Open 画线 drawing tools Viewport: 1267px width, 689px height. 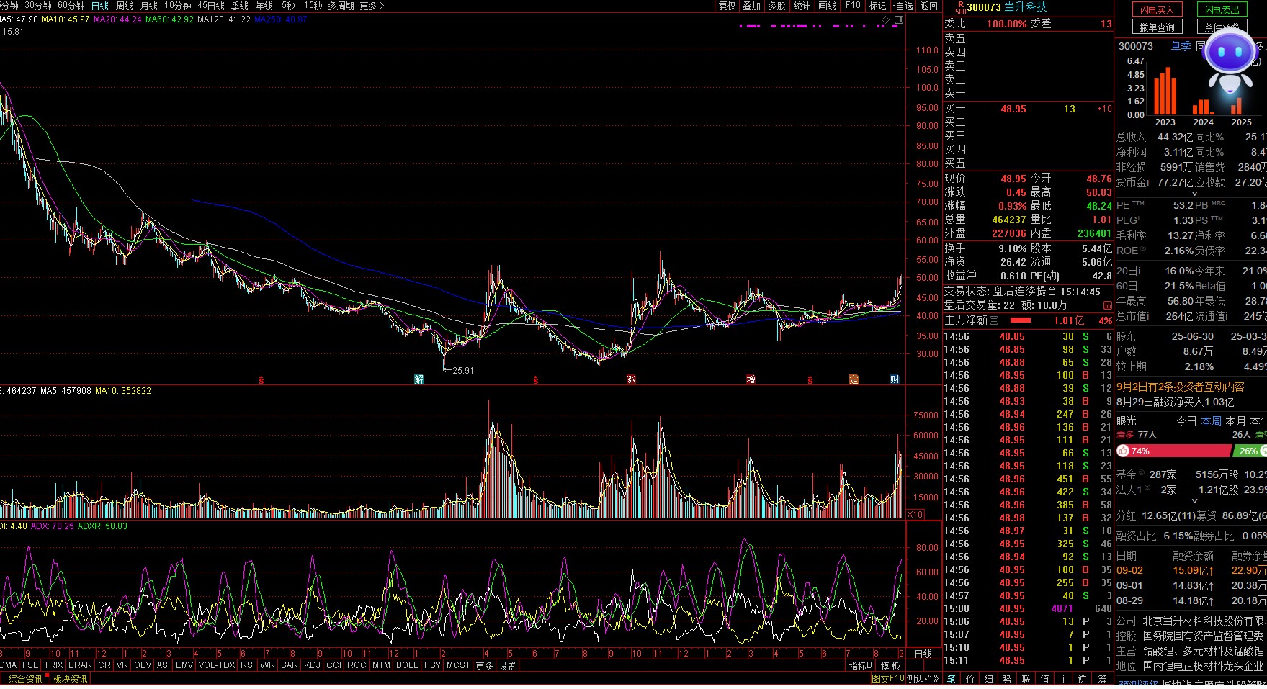click(827, 6)
